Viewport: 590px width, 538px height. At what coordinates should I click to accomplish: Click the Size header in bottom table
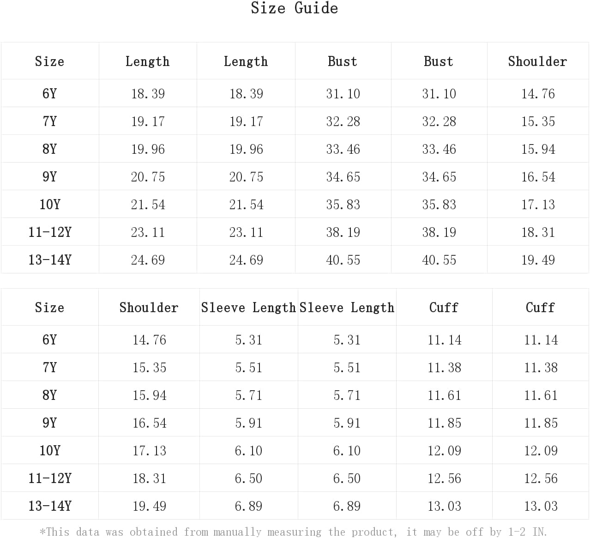click(49, 308)
